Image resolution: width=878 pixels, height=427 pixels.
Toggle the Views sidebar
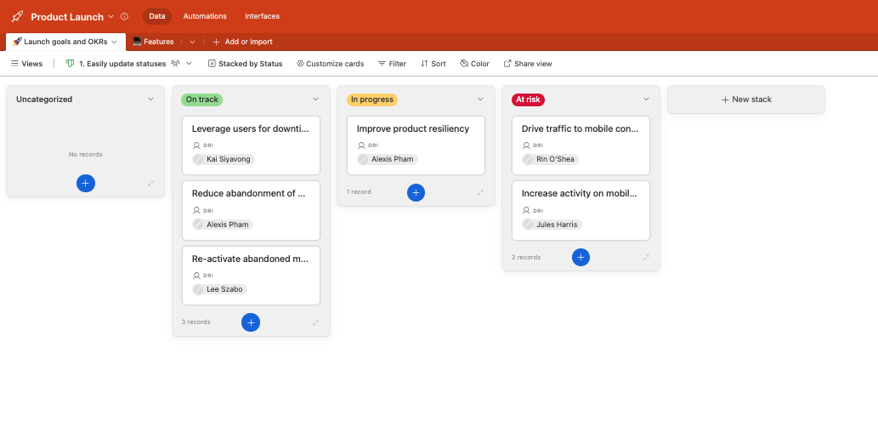(x=26, y=63)
